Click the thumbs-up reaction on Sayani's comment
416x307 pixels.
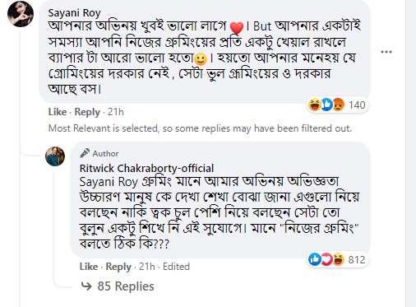point(326,105)
